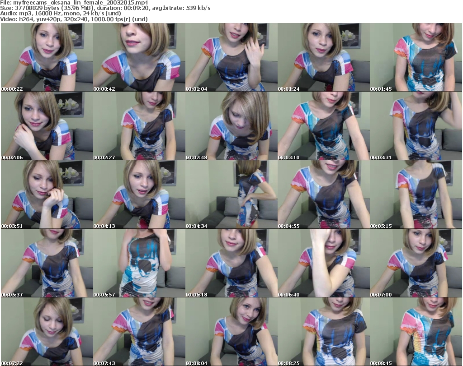Click the Video h264 info line
The image size is (463, 366).
74,19
